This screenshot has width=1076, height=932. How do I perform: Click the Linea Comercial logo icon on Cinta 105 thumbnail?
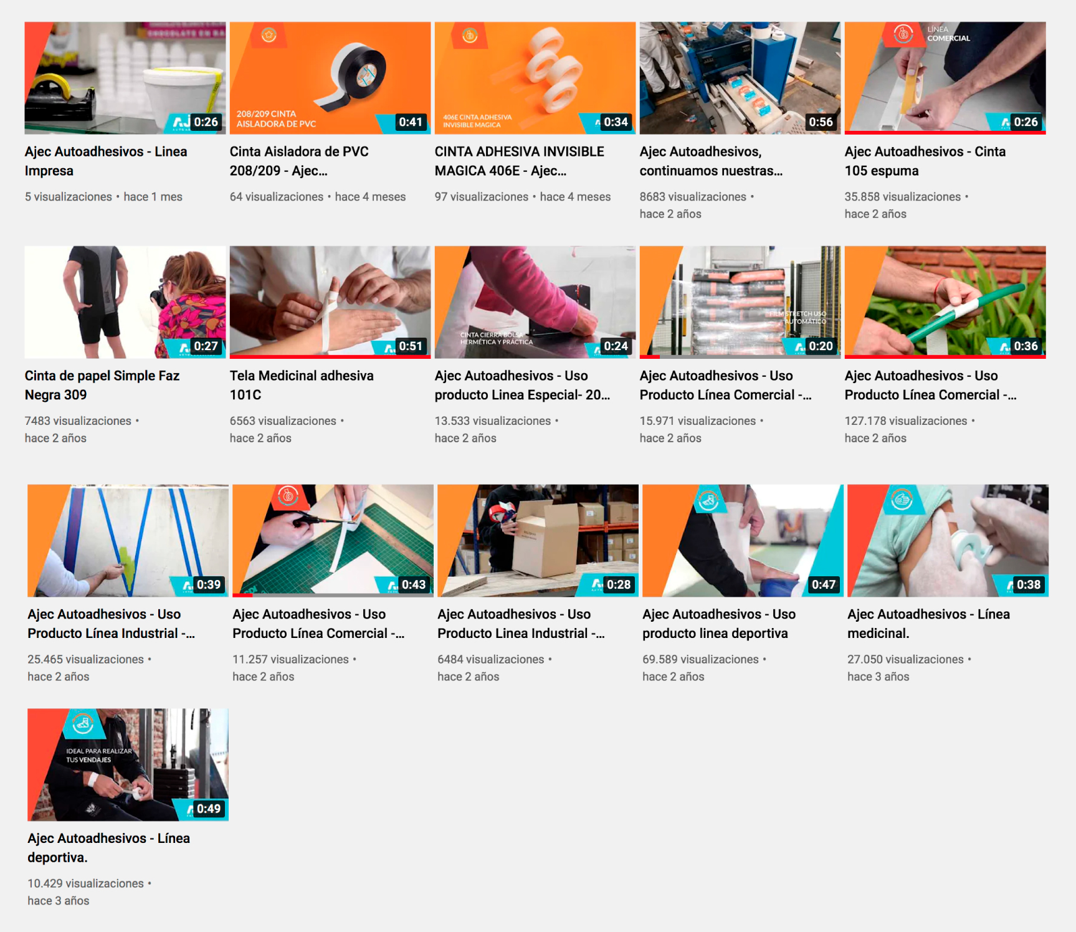point(903,34)
